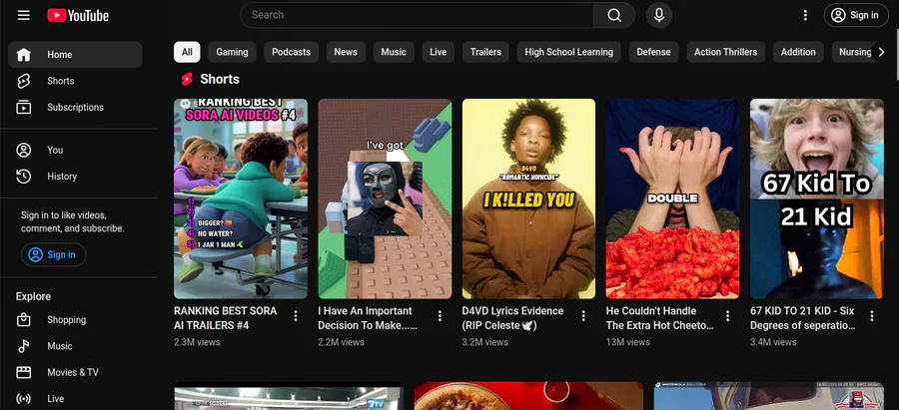
Task: Start voice search with microphone
Action: click(659, 15)
